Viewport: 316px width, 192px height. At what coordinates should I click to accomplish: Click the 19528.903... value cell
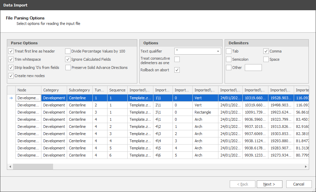coord(281,98)
